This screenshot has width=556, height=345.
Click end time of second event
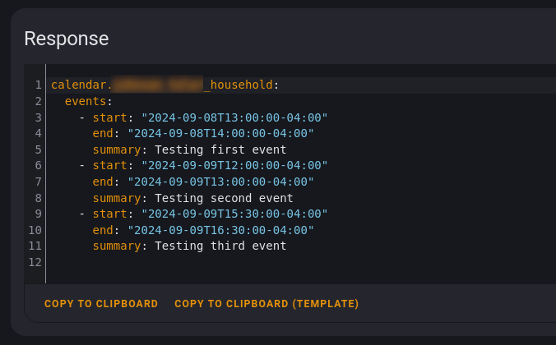[220, 182]
